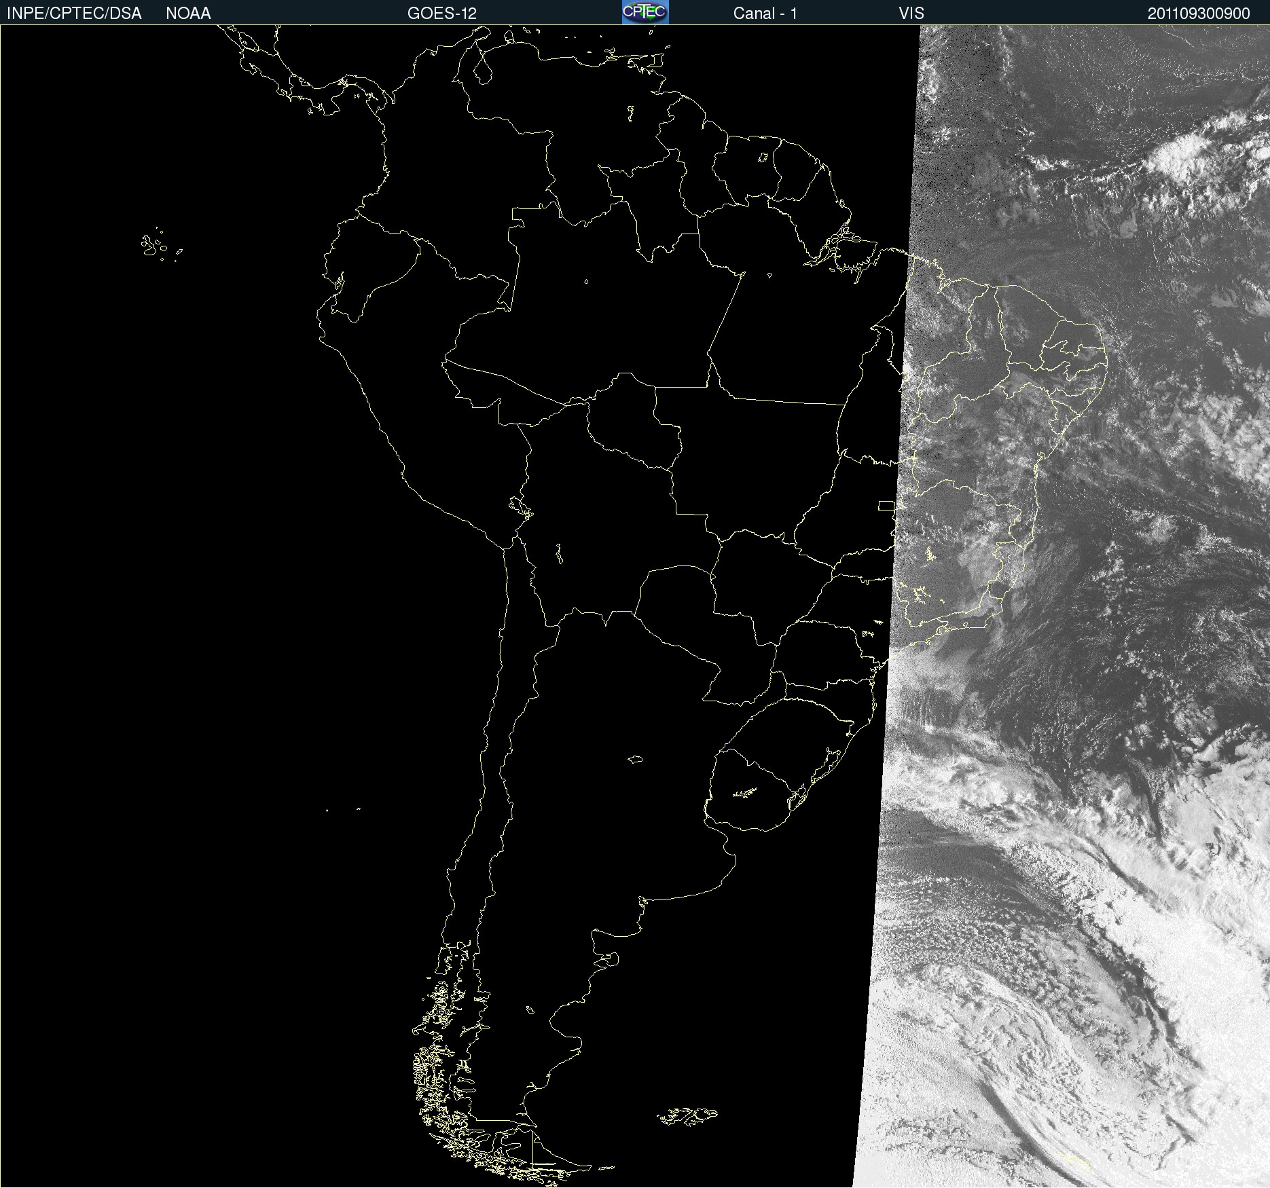Click the GOES-12 satellite label
The height and width of the screenshot is (1188, 1270).
[x=442, y=14]
